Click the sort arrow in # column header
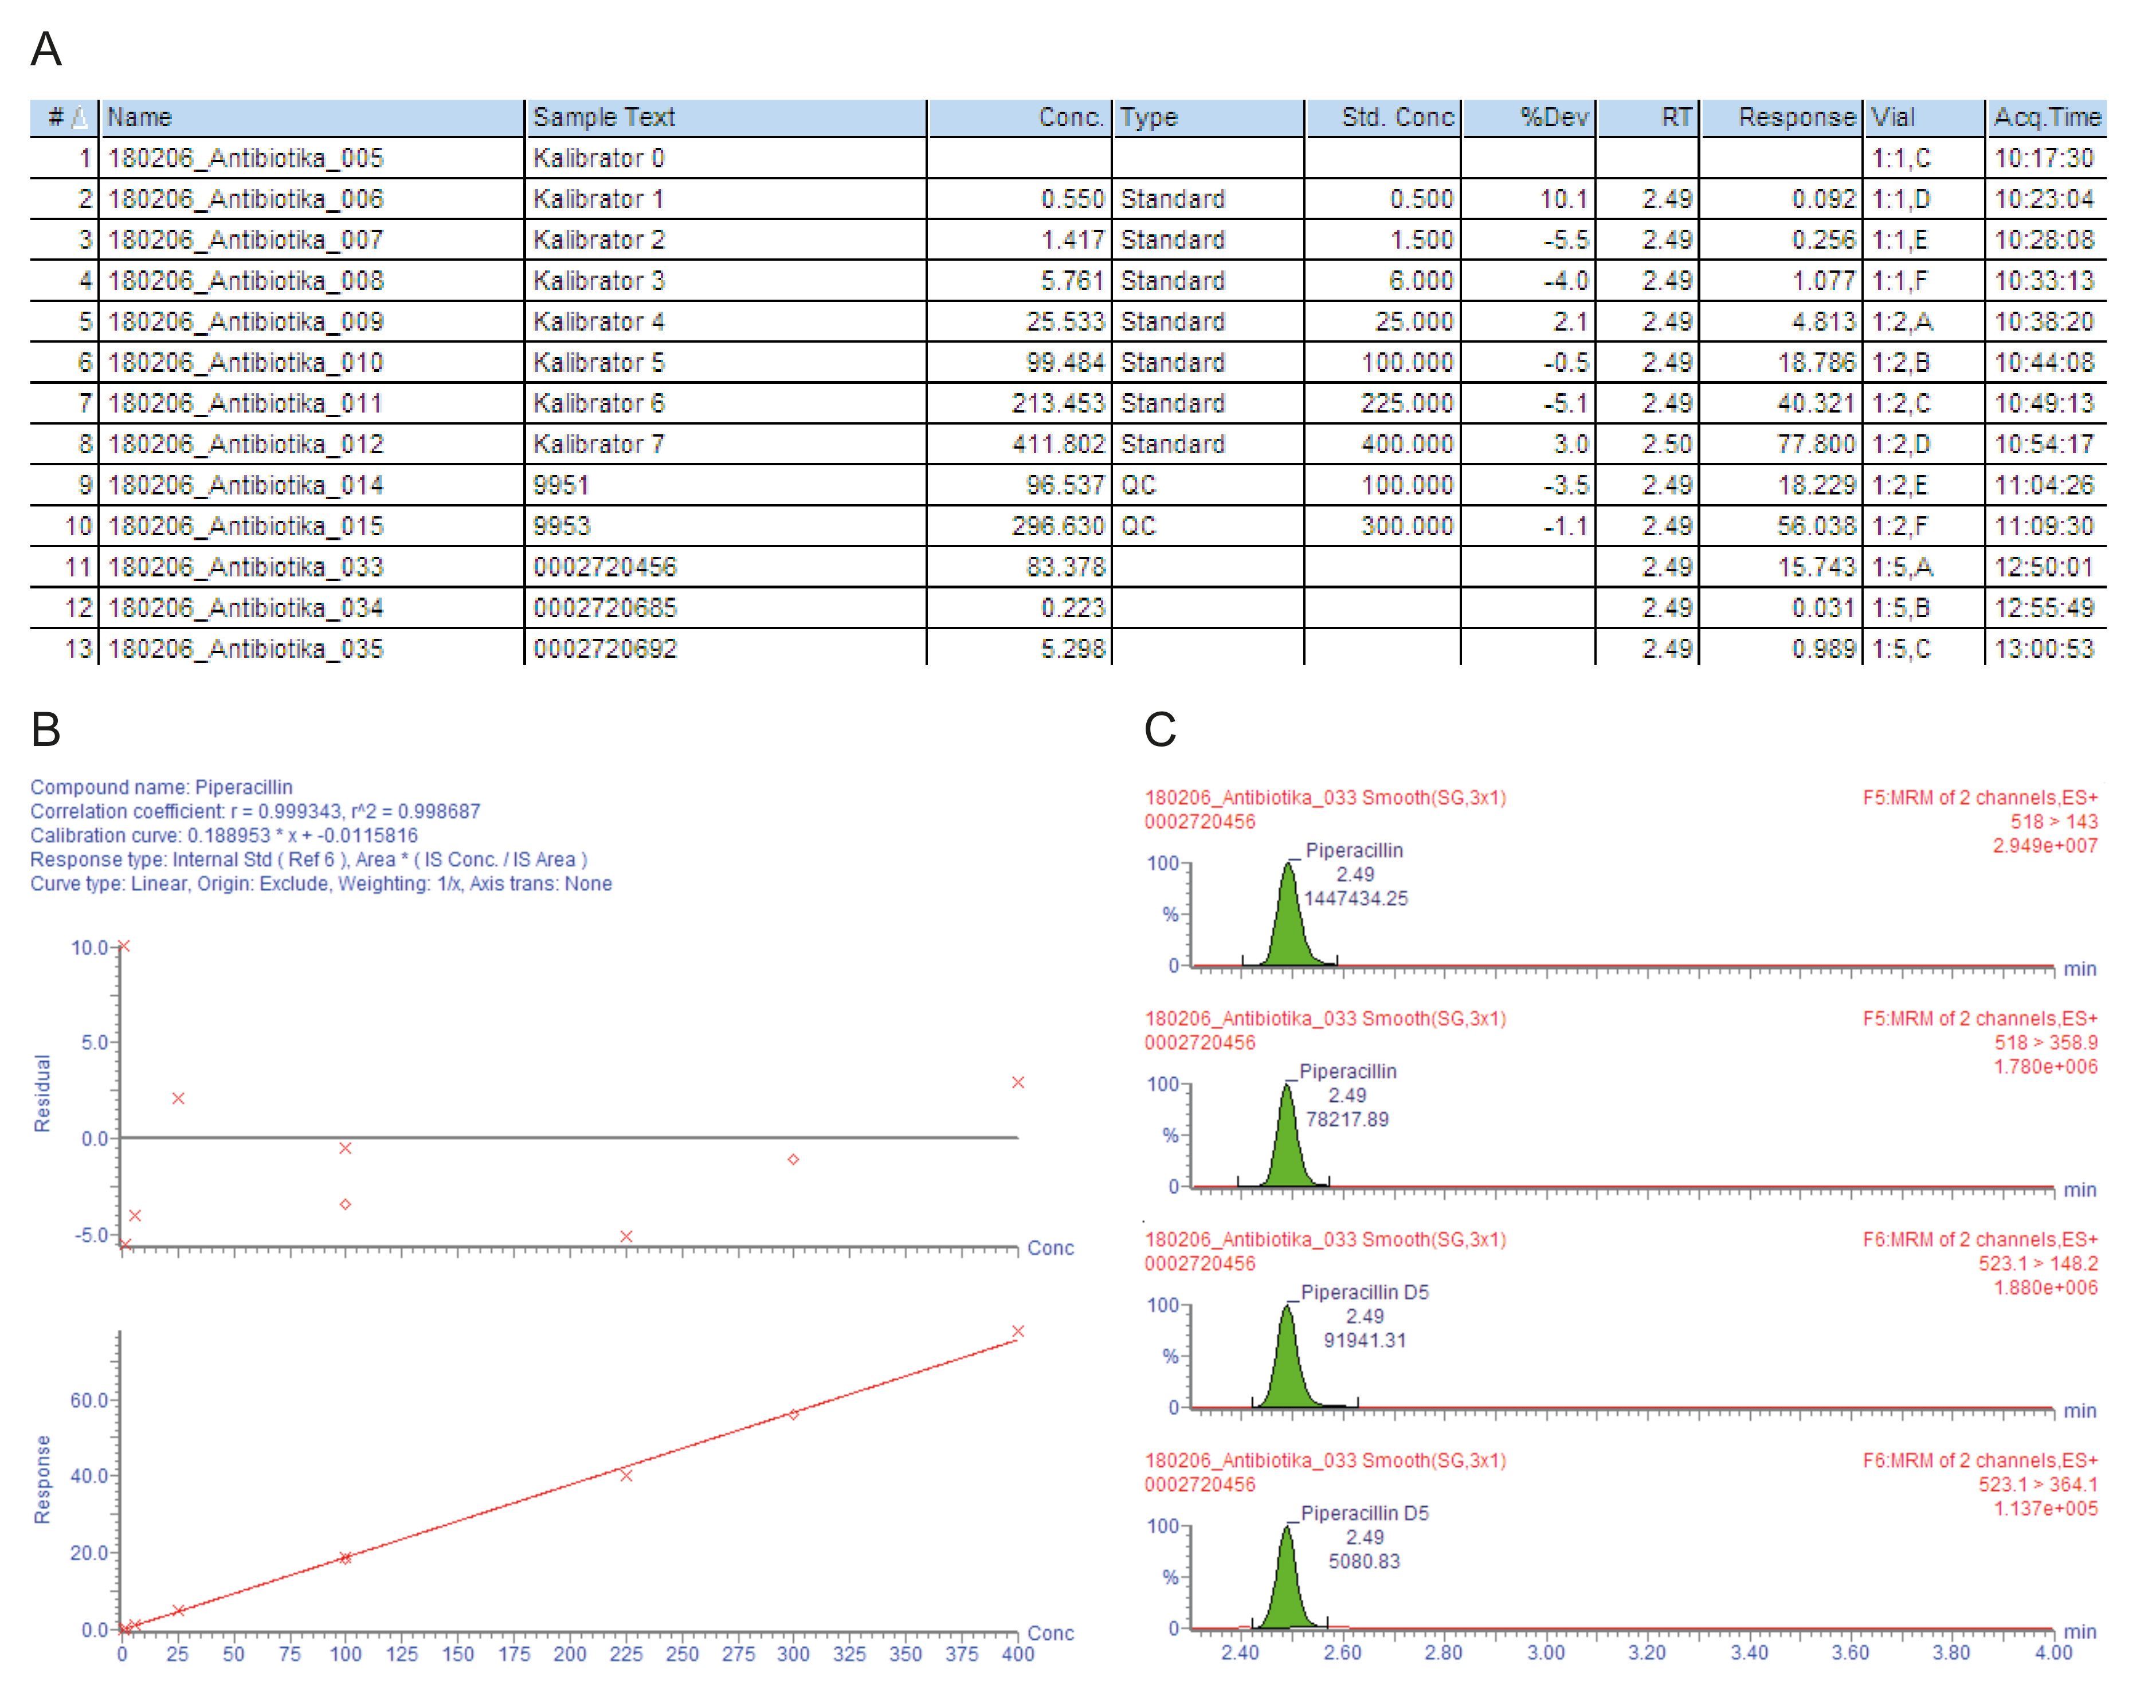 pyautogui.click(x=80, y=118)
